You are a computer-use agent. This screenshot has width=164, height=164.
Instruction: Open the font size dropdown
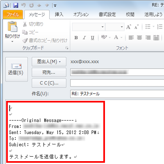coord(122,27)
